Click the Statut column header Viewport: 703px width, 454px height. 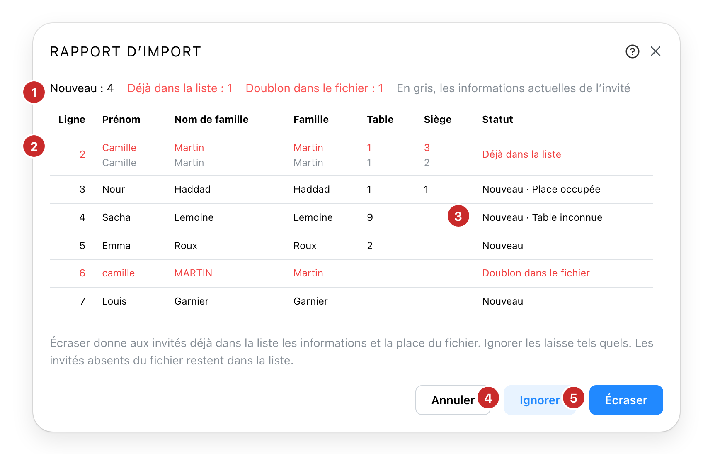point(497,120)
